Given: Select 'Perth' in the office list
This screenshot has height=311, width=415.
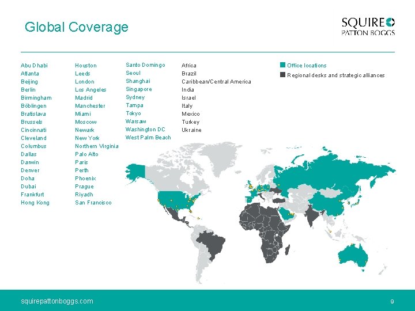Looking at the screenshot, I should click(x=82, y=170).
